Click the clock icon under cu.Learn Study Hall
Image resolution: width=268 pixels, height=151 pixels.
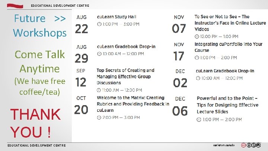tap(99, 24)
